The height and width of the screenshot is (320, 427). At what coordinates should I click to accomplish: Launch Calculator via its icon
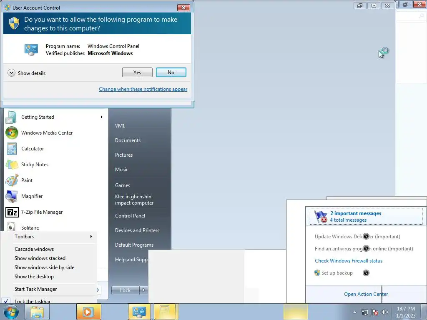coord(12,149)
